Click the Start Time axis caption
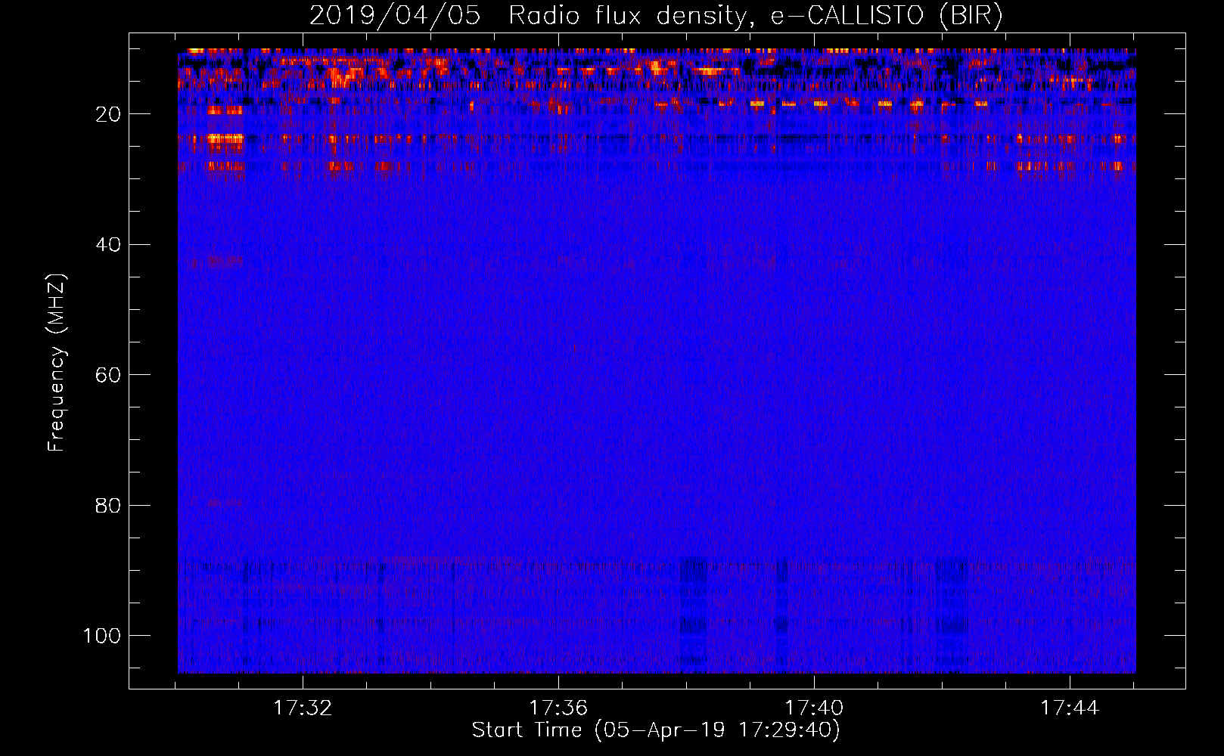The image size is (1224, 756). [656, 730]
